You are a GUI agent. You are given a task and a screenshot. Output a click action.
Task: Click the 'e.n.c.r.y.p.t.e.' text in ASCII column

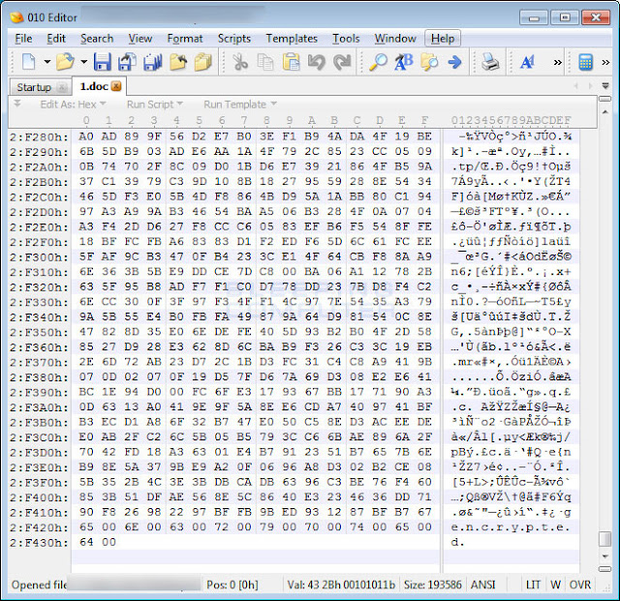[x=511, y=527]
